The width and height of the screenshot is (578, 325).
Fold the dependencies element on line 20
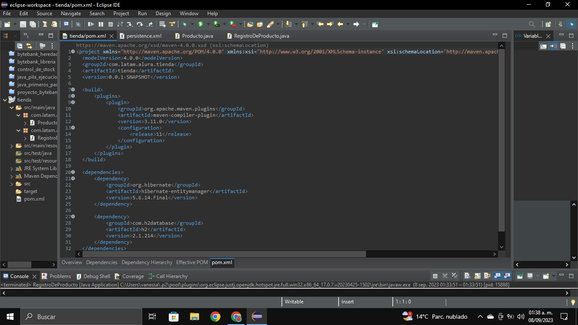(x=73, y=172)
